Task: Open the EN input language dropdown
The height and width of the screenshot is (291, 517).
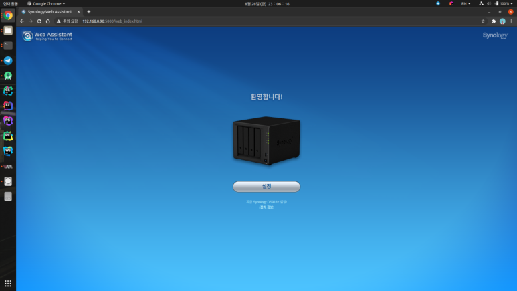Action: (x=466, y=3)
